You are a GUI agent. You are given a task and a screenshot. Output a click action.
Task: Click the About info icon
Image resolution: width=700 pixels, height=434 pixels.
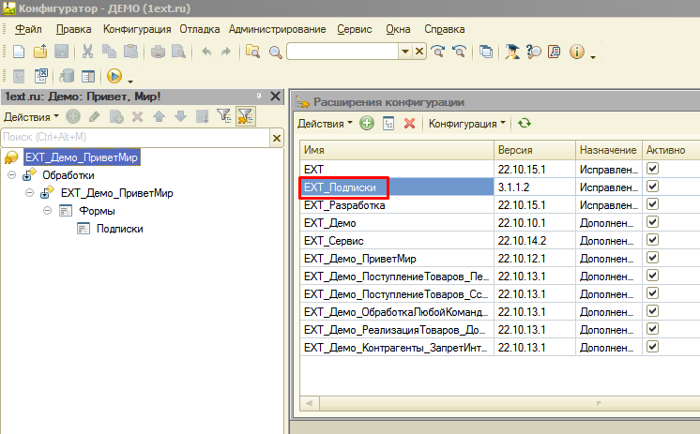point(577,52)
